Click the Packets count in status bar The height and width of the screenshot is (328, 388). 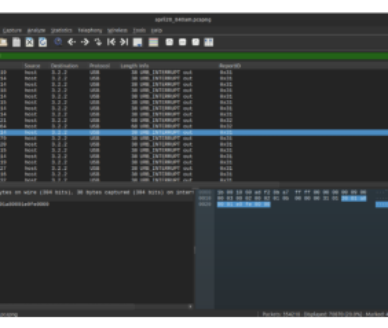coord(281,314)
